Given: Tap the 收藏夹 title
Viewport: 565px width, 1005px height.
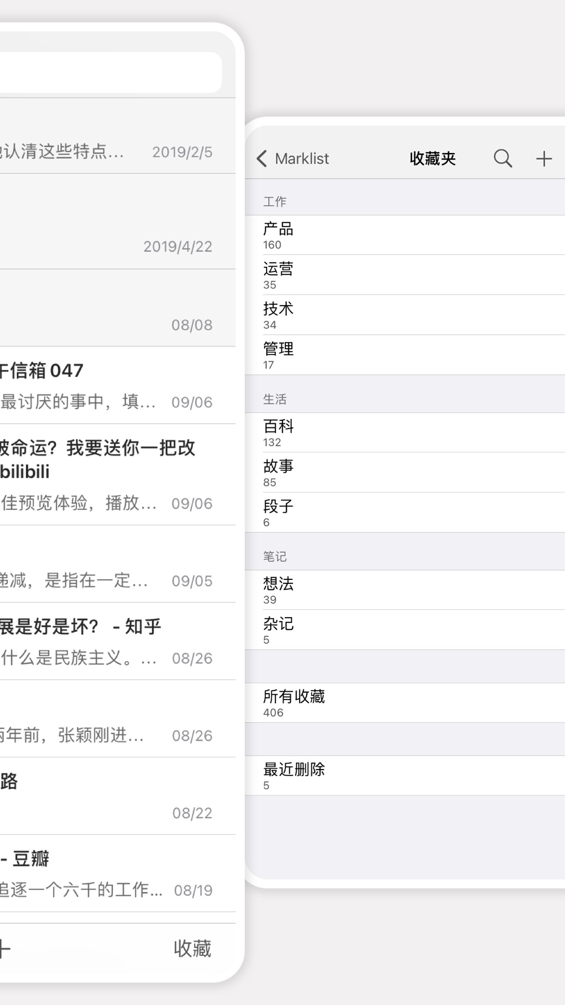Looking at the screenshot, I should pyautogui.click(x=433, y=158).
